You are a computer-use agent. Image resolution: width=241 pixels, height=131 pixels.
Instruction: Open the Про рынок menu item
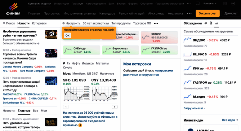[x=51, y=14]
